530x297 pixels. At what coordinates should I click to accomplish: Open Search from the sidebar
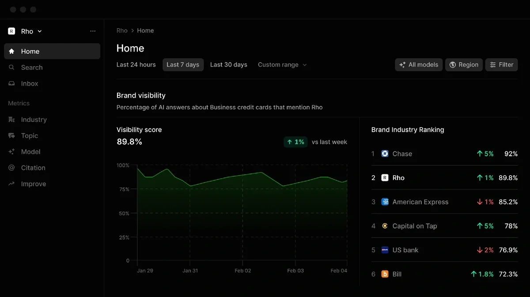pos(31,68)
